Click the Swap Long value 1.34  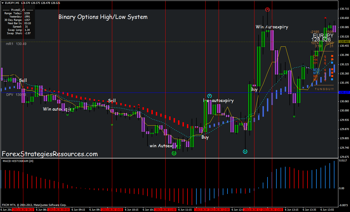tap(27, 30)
